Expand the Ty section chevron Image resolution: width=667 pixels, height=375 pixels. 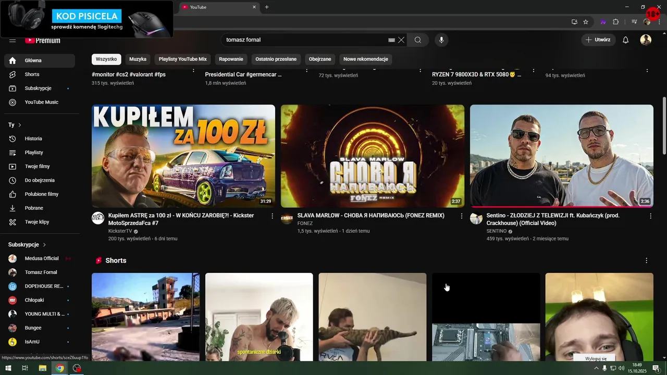(x=20, y=125)
